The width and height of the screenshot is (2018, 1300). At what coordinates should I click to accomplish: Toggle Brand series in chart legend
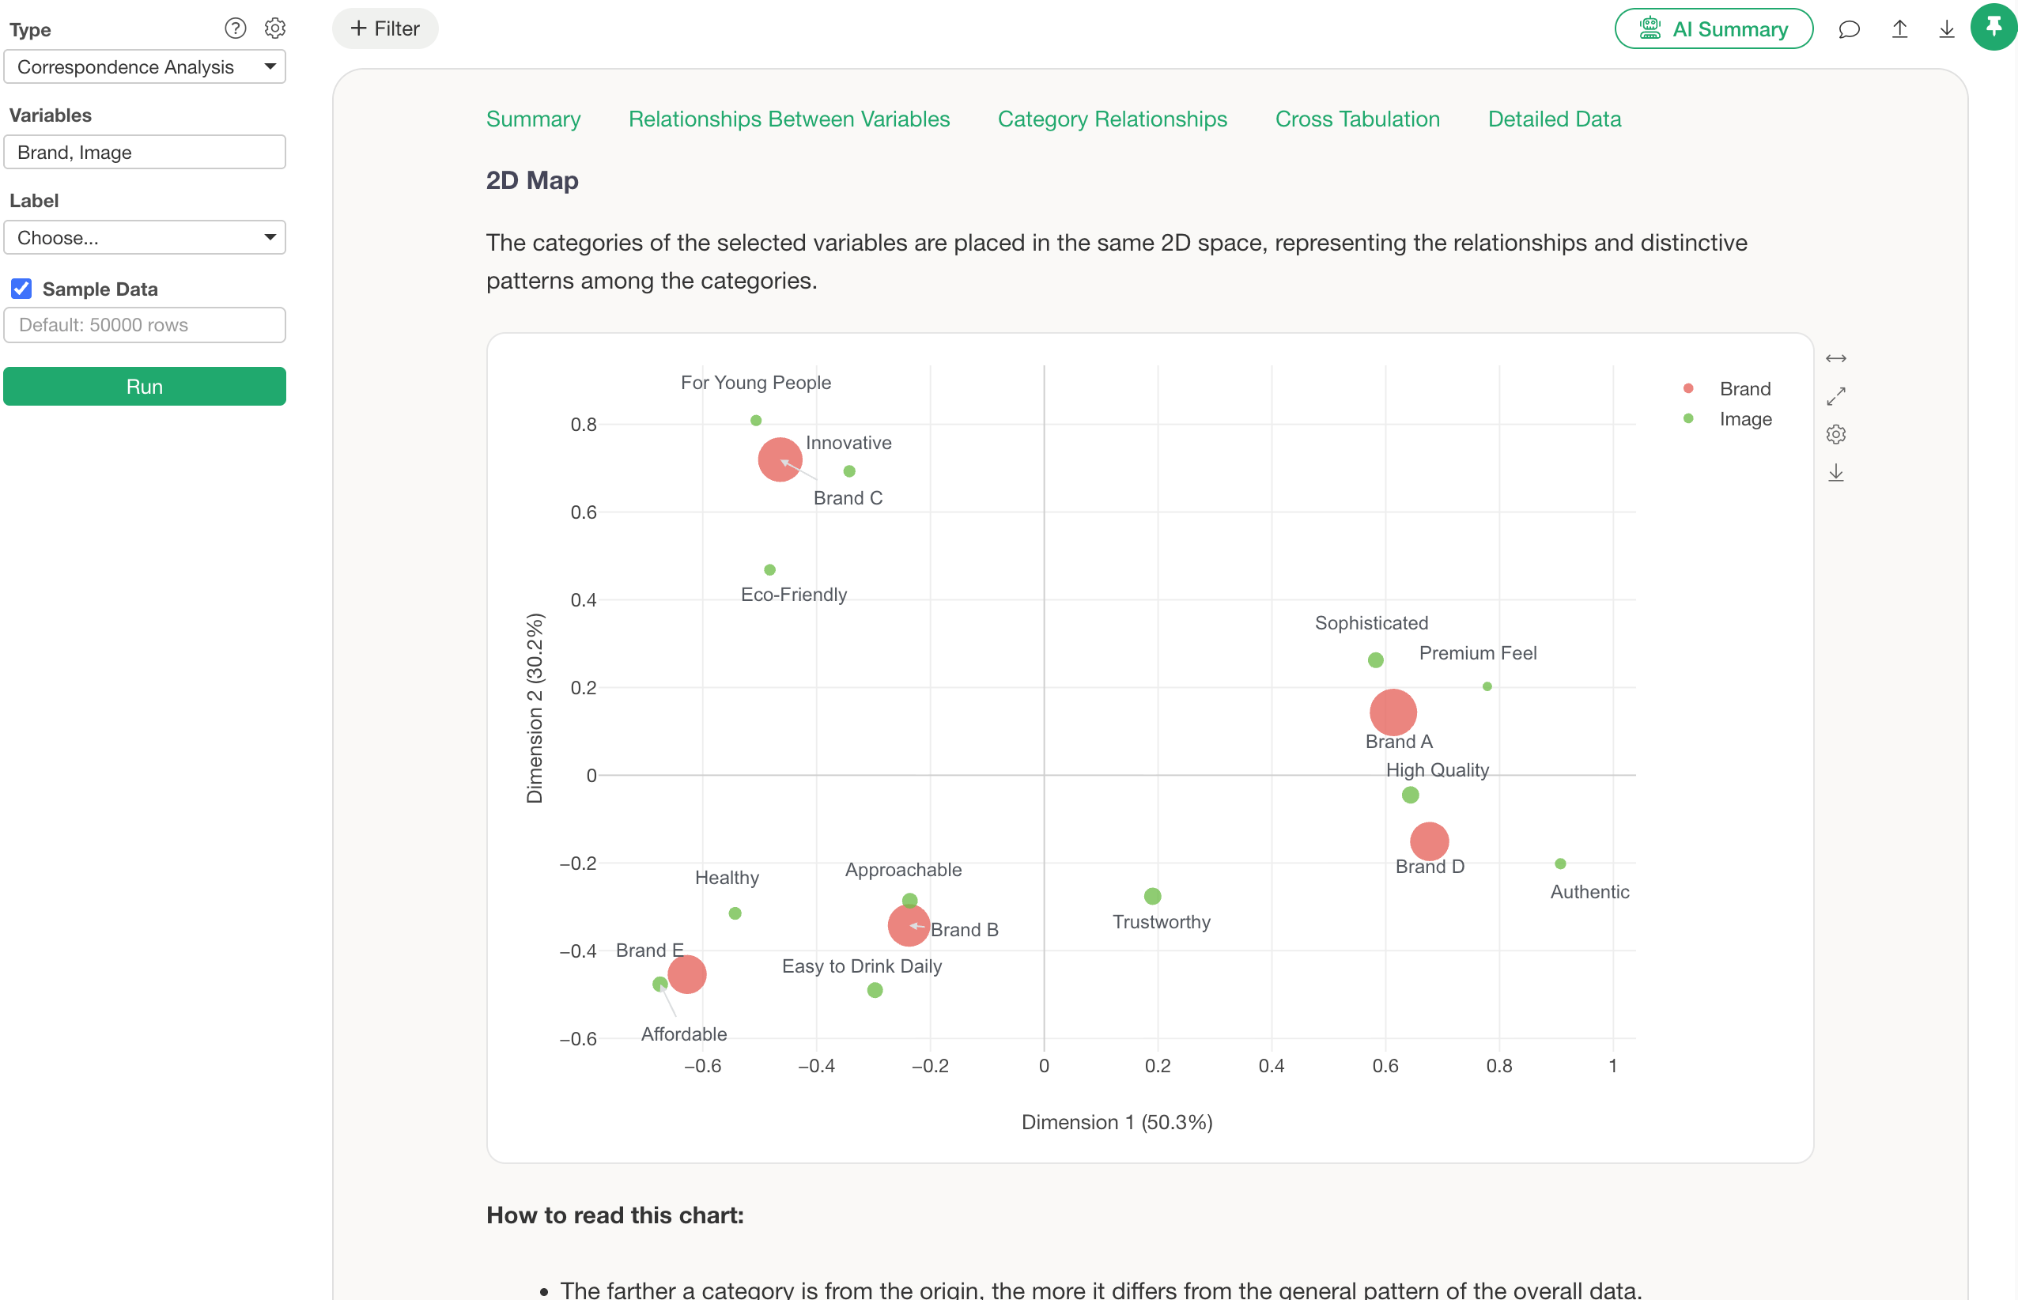tap(1727, 388)
